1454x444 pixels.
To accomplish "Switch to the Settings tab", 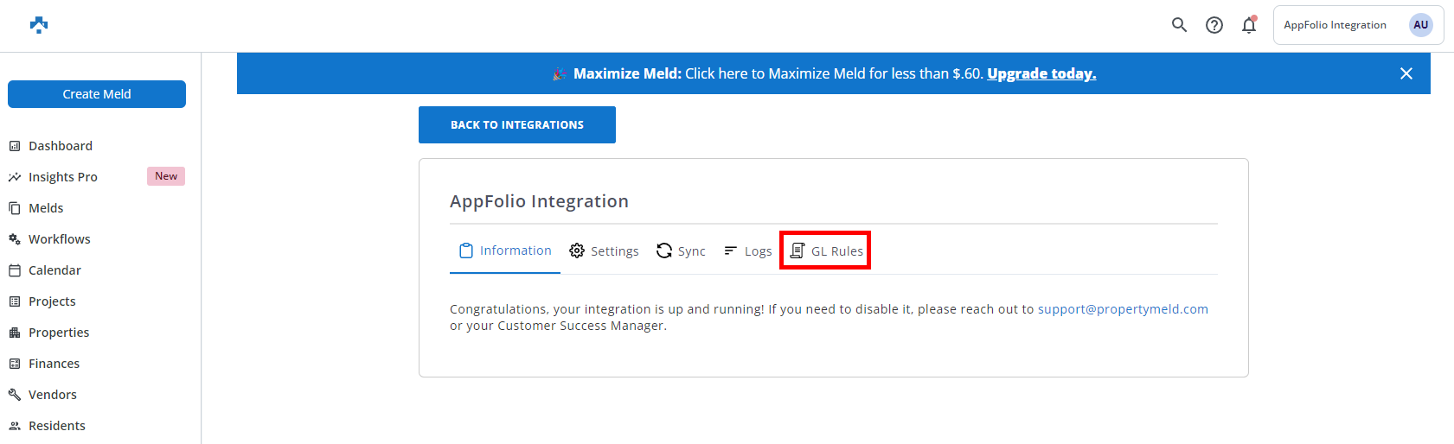I will pyautogui.click(x=604, y=251).
